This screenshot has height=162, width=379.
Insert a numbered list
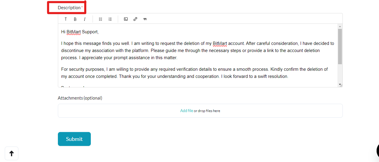click(110, 19)
